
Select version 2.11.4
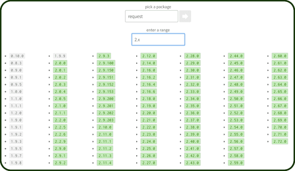(x=105, y=163)
